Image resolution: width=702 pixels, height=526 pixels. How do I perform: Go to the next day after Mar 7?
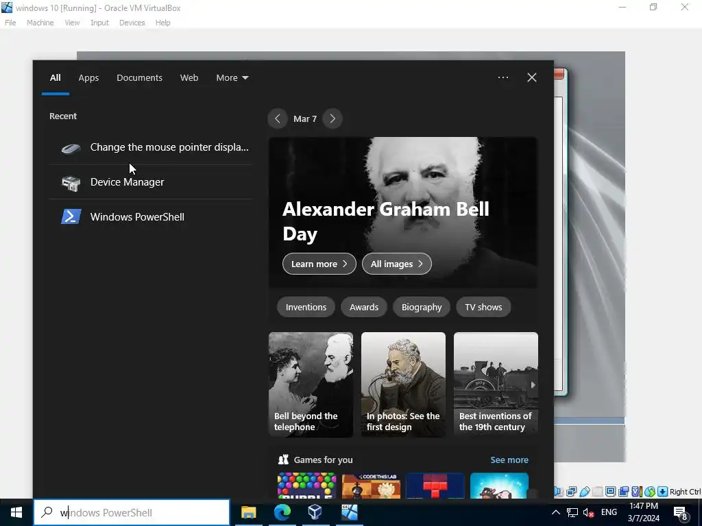[x=332, y=118]
